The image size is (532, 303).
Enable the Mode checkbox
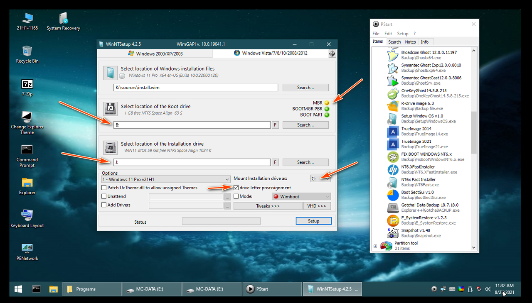[236, 196]
